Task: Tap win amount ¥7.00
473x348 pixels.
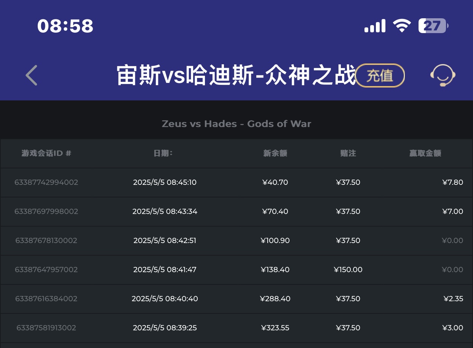Action: pos(452,211)
